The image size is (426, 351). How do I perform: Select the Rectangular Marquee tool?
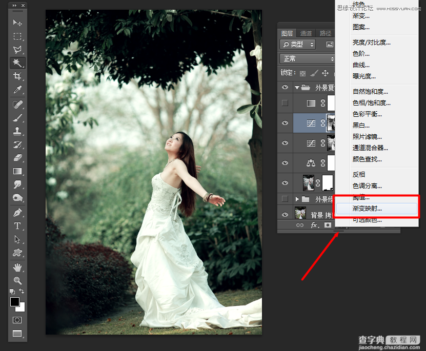(x=17, y=36)
